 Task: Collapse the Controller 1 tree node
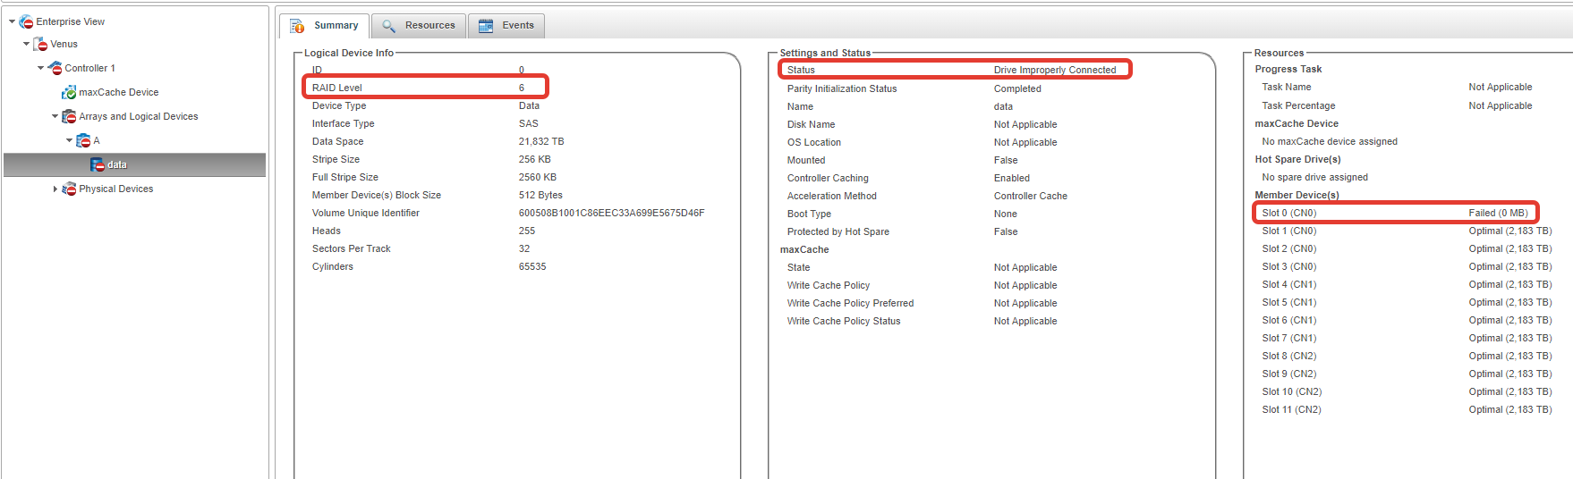pyautogui.click(x=40, y=68)
